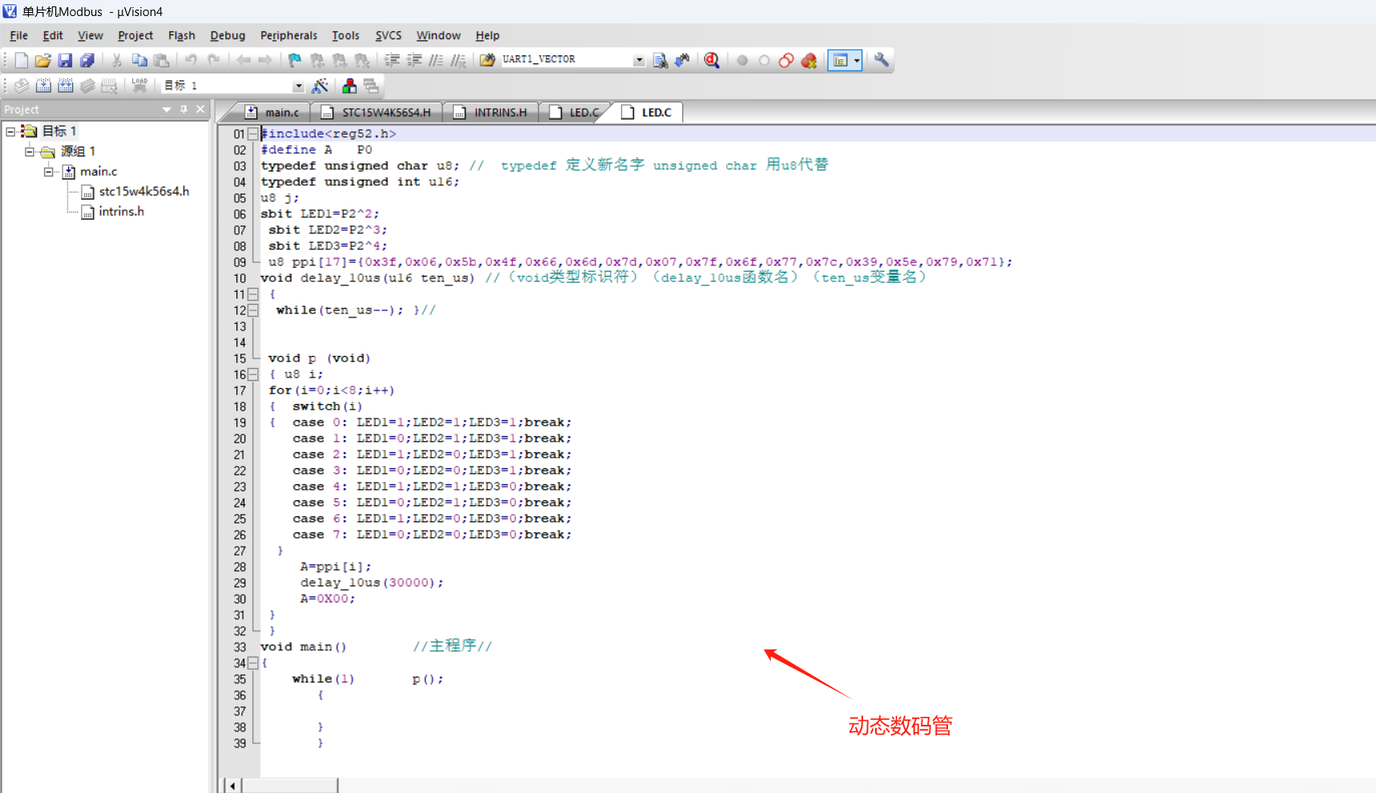Collapse code fold at line 16

253,374
